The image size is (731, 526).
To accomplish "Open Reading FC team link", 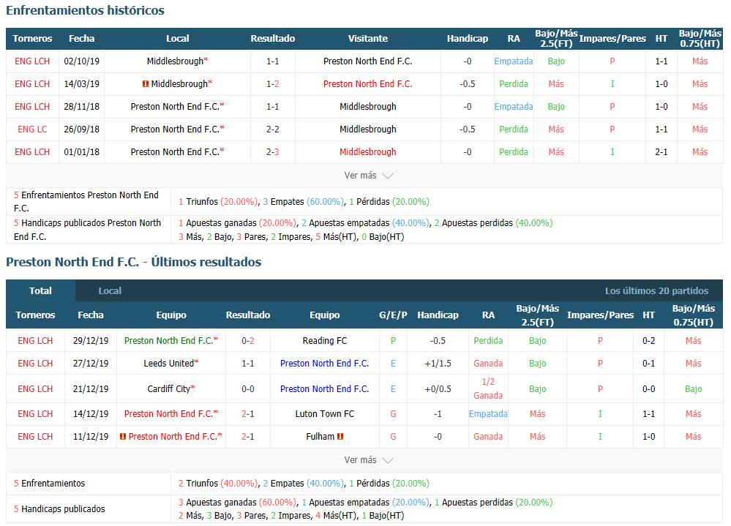I will coord(324,341).
